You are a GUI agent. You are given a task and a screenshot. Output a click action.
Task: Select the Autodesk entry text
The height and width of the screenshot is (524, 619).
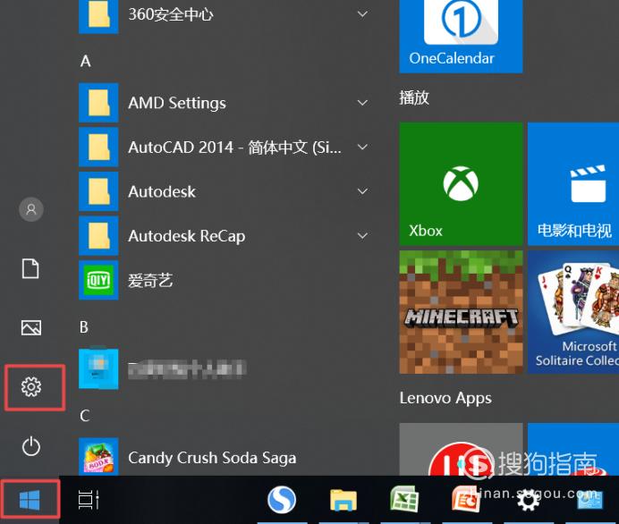pos(162,191)
